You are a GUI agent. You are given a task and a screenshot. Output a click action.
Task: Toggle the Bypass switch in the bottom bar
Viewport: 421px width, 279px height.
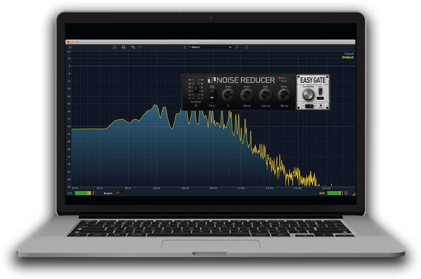(x=120, y=193)
